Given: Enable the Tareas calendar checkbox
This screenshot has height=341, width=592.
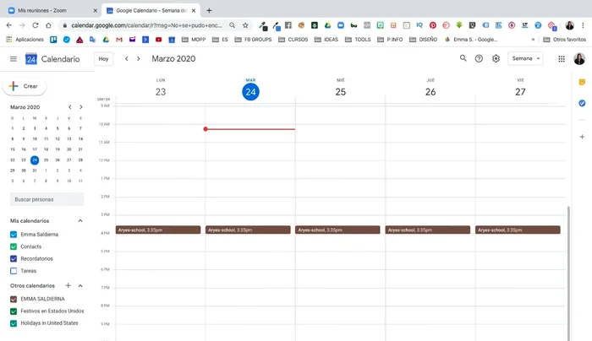Looking at the screenshot, I should [14, 271].
